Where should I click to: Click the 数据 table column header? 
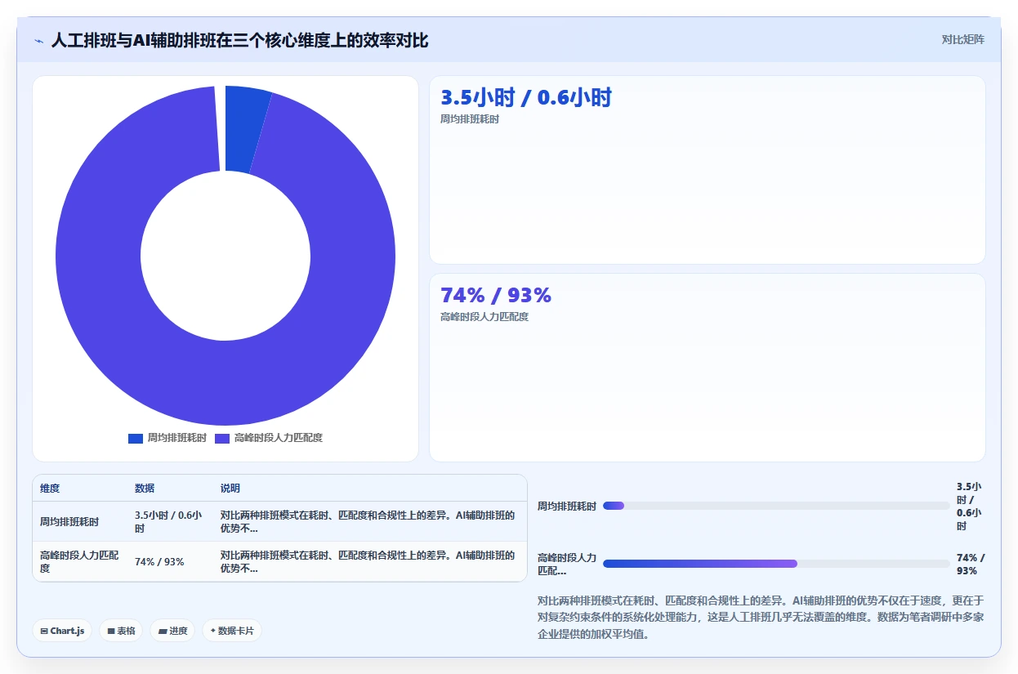tap(145, 489)
